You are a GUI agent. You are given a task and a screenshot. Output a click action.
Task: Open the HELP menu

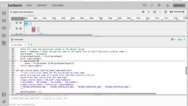pyautogui.click(x=29, y=6)
